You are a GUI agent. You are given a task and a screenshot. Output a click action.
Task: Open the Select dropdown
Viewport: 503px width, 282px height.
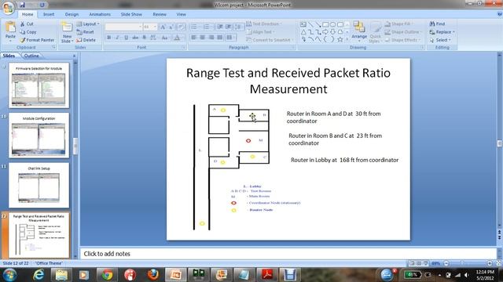(440, 40)
